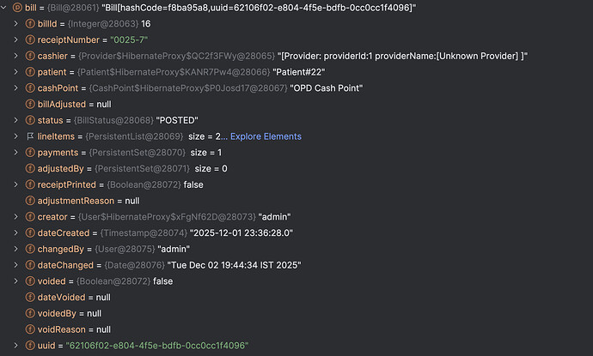Click the field icon beside voidedBy
This screenshot has width=593, height=356.
tap(31, 313)
